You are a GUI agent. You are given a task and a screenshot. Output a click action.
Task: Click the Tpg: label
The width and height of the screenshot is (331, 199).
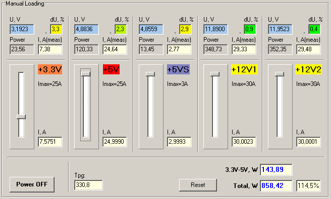pos(80,175)
